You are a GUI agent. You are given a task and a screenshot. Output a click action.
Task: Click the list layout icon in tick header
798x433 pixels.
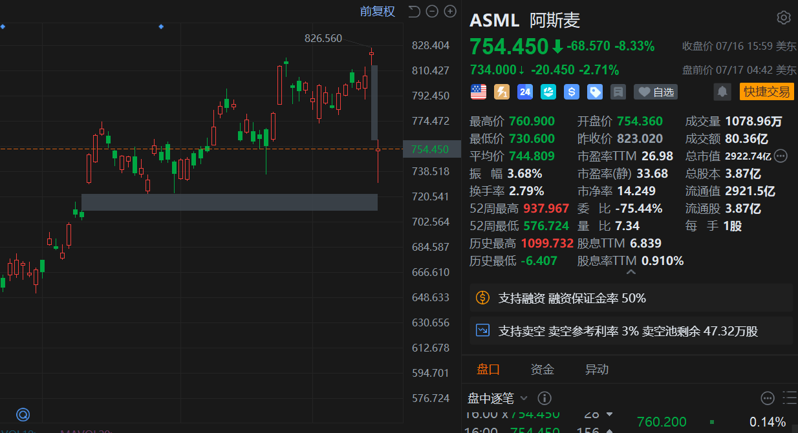[790, 398]
